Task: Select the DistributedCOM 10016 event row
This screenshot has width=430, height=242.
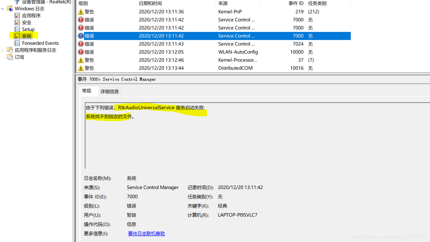Action: [x=213, y=68]
